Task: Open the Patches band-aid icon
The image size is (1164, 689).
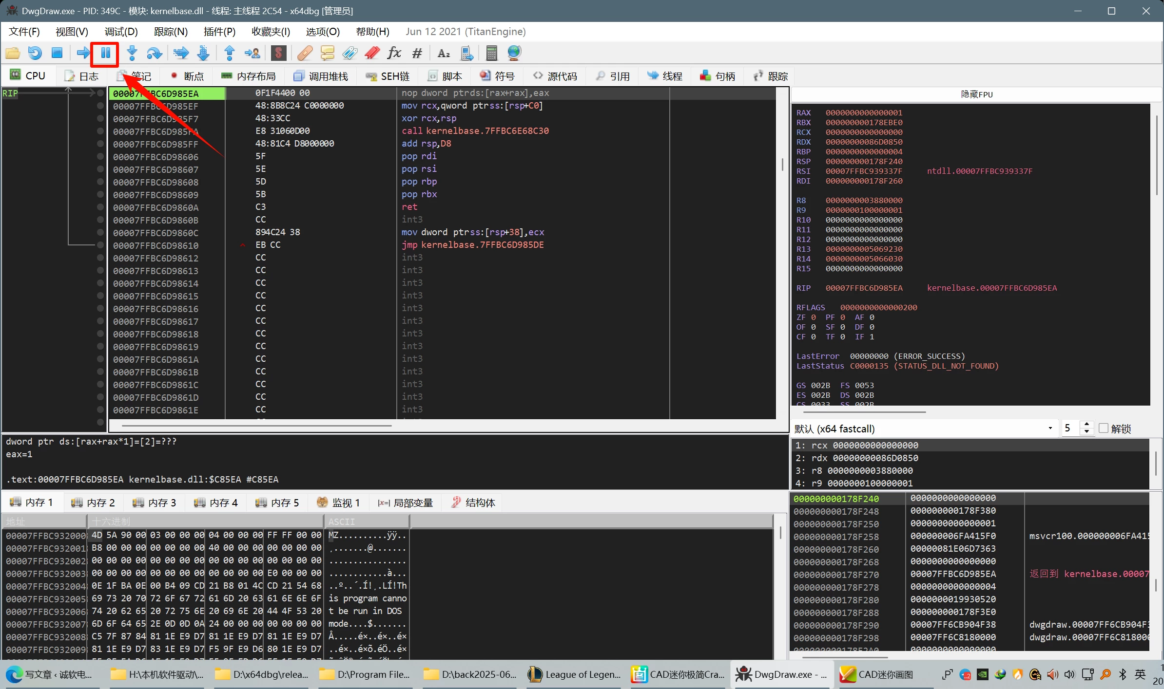Action: click(x=305, y=53)
